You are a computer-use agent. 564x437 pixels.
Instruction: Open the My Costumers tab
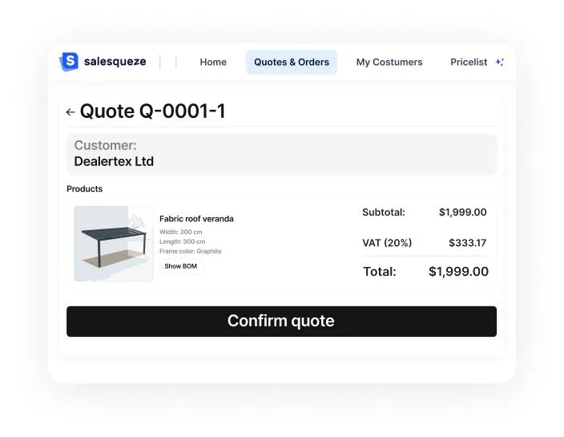389,62
